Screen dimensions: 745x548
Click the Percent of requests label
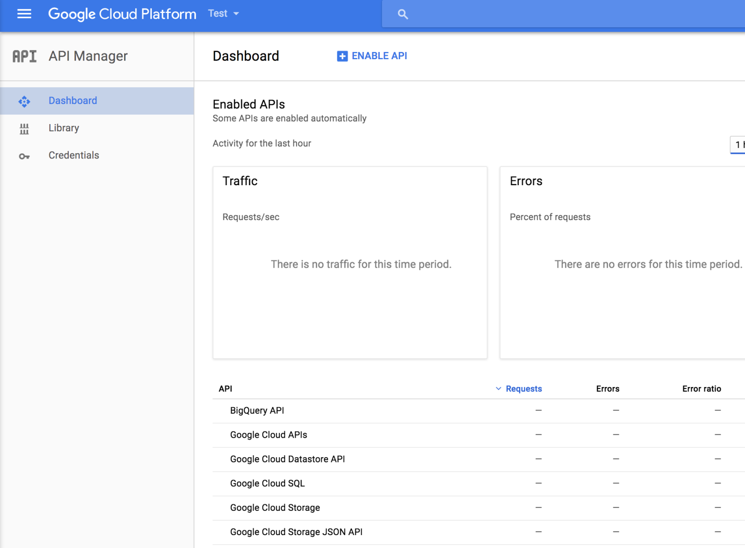pyautogui.click(x=550, y=217)
